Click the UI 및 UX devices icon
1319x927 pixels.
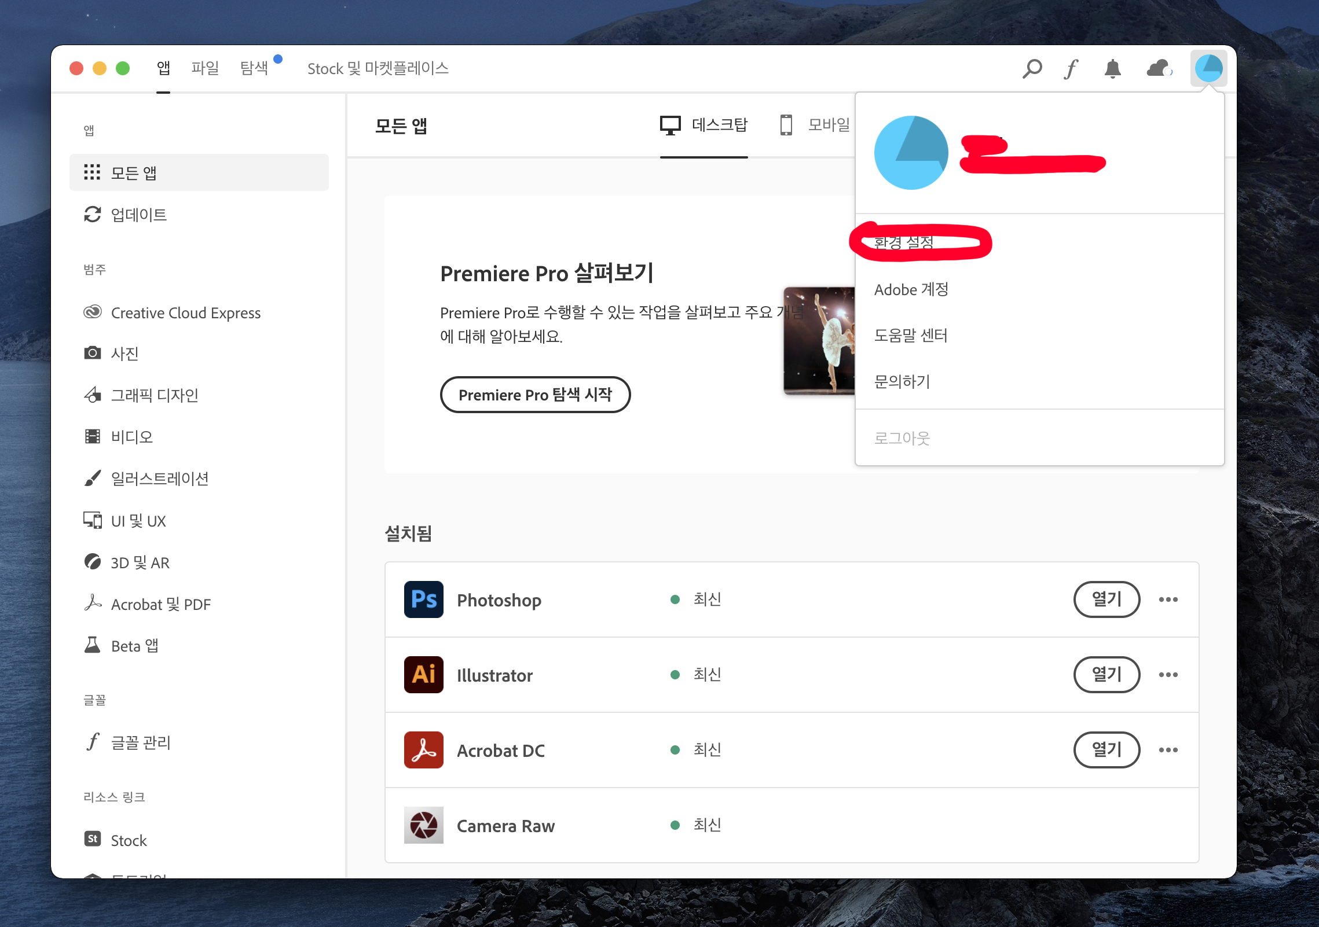click(x=92, y=520)
